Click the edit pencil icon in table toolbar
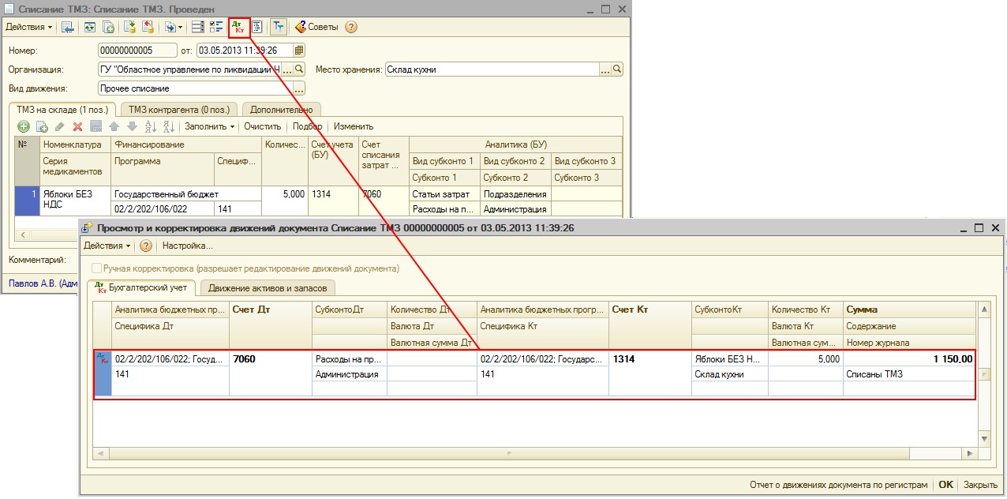1007x499 pixels. coord(60,126)
